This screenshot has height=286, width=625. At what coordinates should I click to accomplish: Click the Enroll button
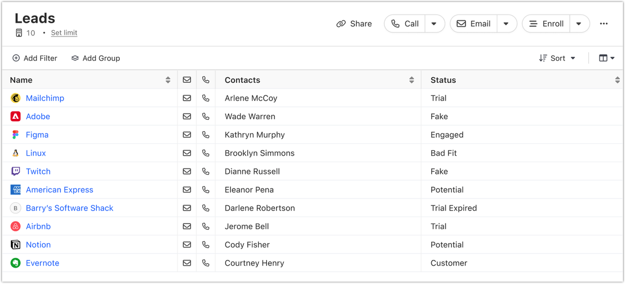(x=546, y=23)
